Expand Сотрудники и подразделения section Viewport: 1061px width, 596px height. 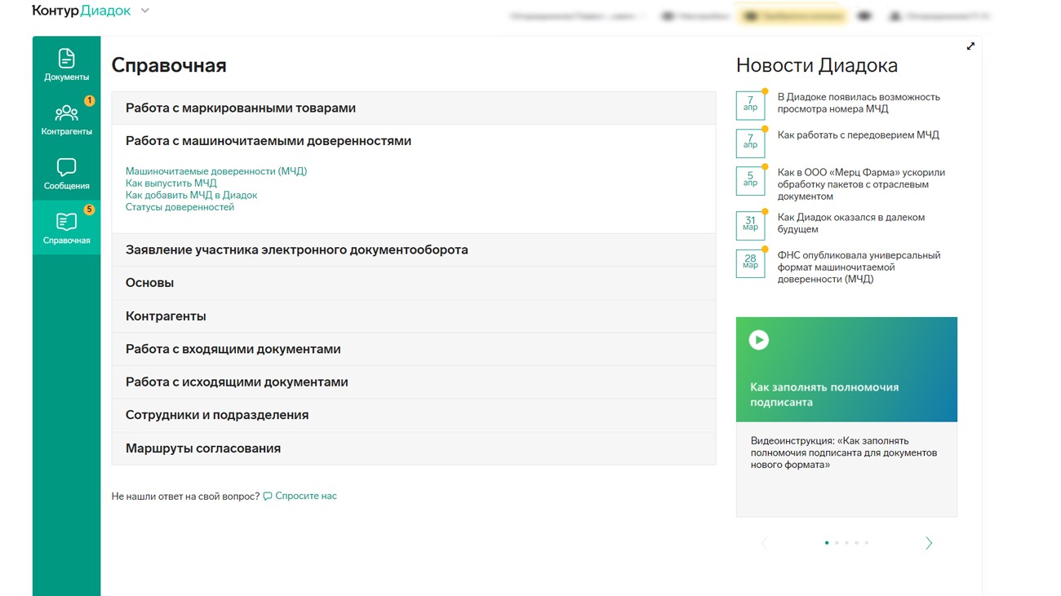217,415
